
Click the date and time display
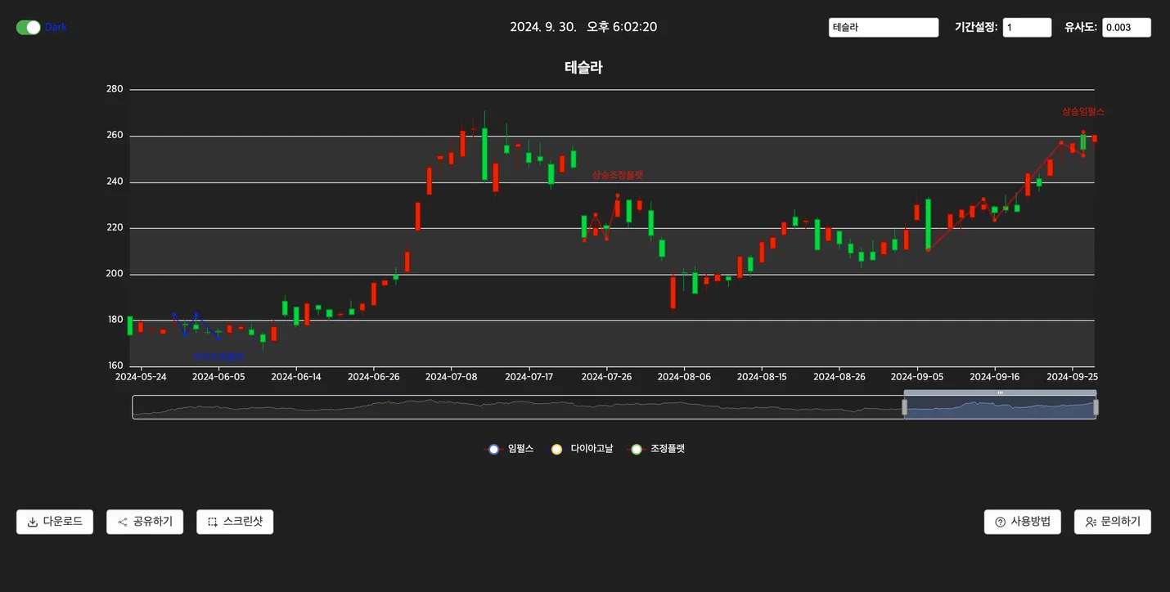point(583,27)
